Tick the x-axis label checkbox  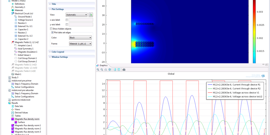tap(67, 20)
